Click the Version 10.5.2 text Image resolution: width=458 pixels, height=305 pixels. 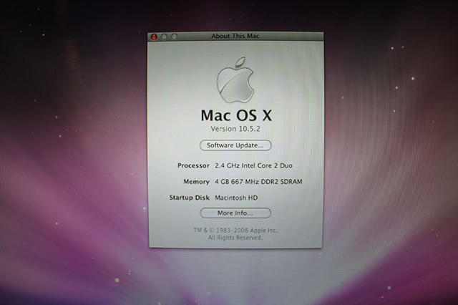coord(235,128)
